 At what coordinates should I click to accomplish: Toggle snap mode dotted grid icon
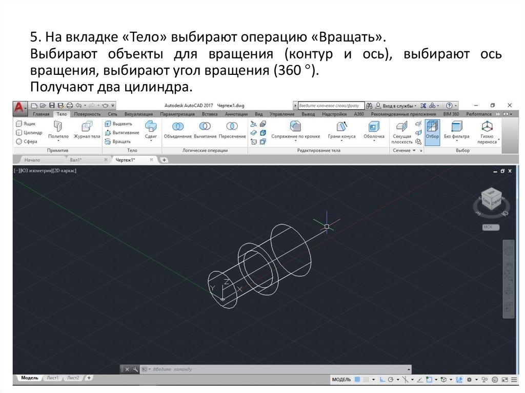point(366,380)
